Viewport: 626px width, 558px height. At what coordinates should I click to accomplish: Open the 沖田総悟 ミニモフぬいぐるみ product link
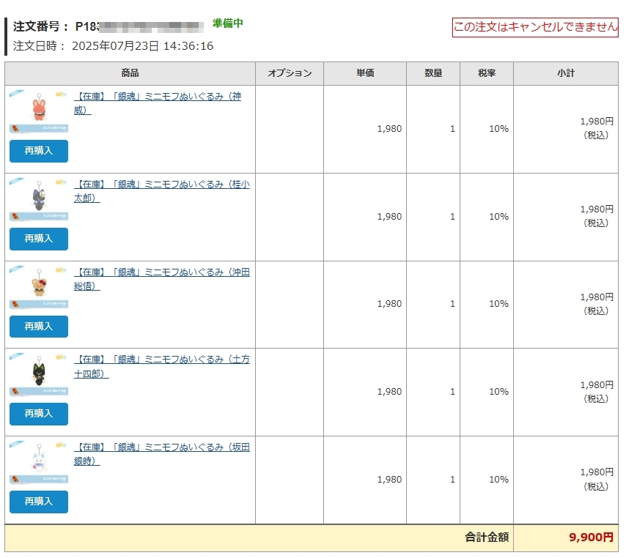click(x=162, y=279)
